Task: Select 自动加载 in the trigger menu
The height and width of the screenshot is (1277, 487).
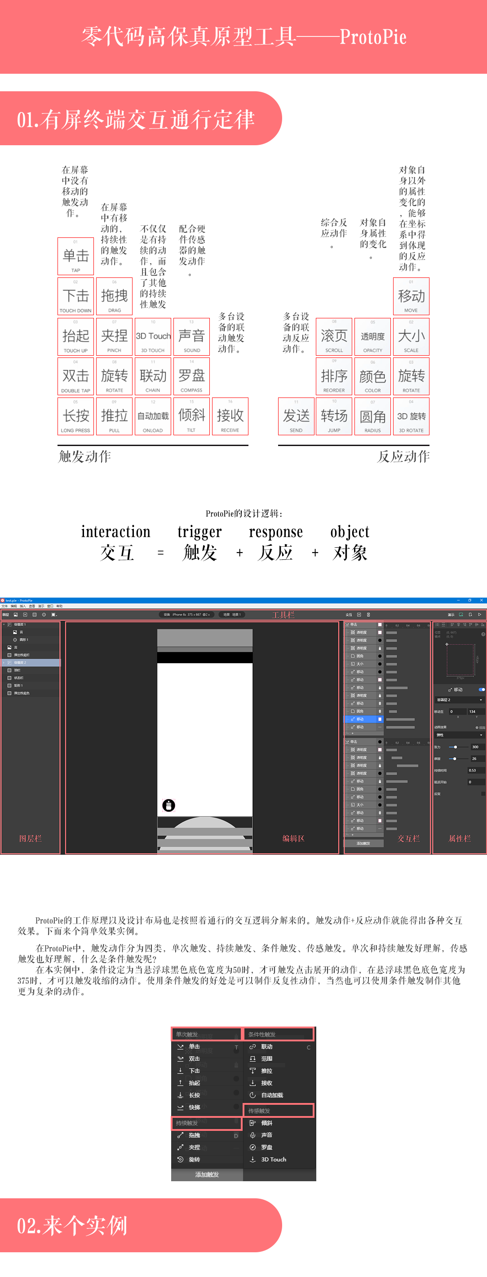Action: pos(272,1095)
